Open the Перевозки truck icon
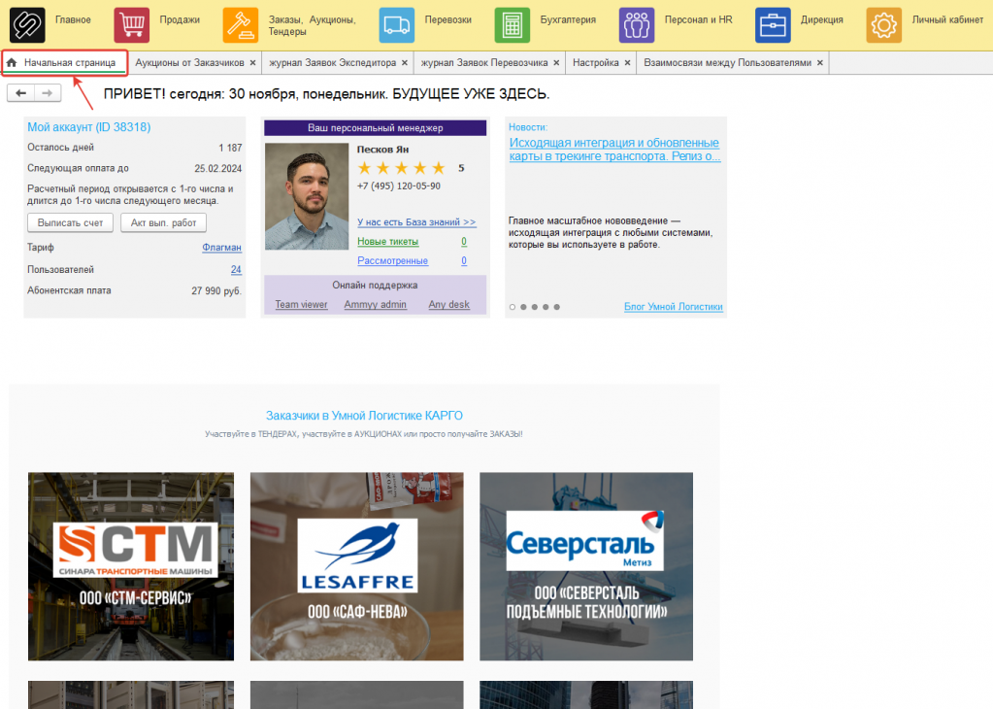The width and height of the screenshot is (993, 709). [x=397, y=24]
